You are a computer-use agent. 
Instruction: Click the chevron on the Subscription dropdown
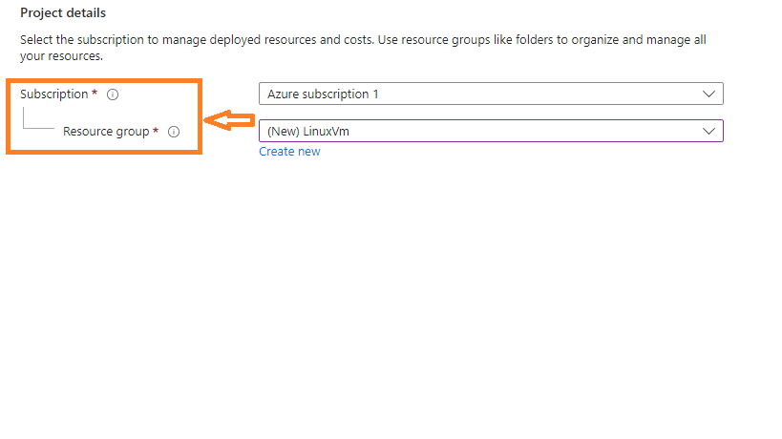pos(708,94)
